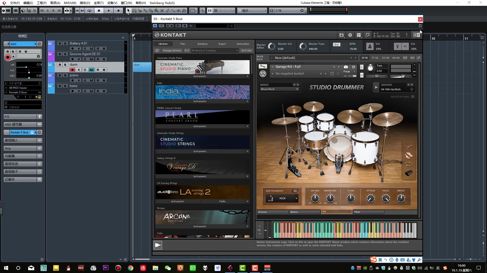Mute the Battery 4 01 track
The width and height of the screenshot is (487, 273).
pyautogui.click(x=60, y=43)
